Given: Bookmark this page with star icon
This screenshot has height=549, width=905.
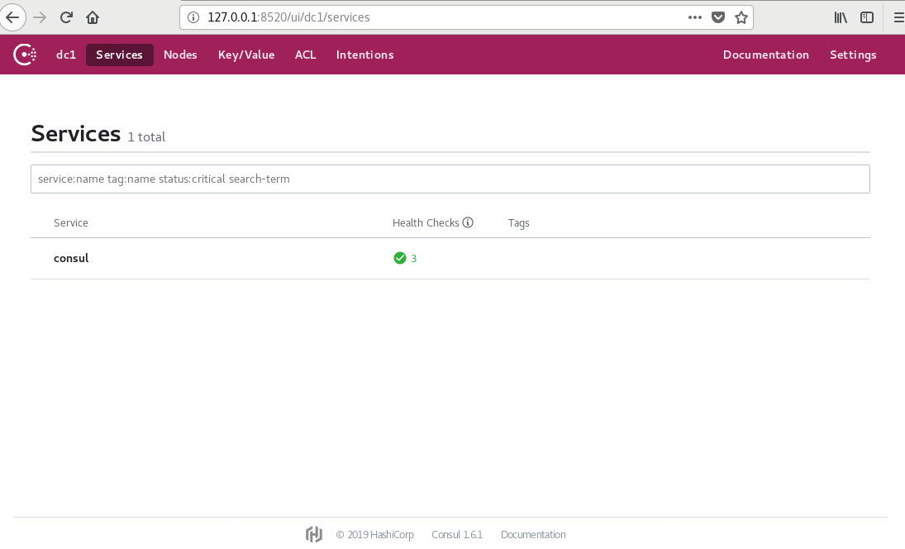Looking at the screenshot, I should pyautogui.click(x=741, y=17).
